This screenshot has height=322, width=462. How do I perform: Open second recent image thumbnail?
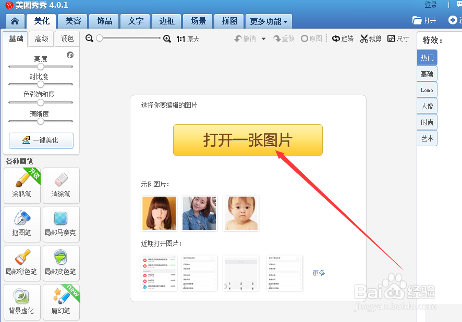click(x=200, y=273)
